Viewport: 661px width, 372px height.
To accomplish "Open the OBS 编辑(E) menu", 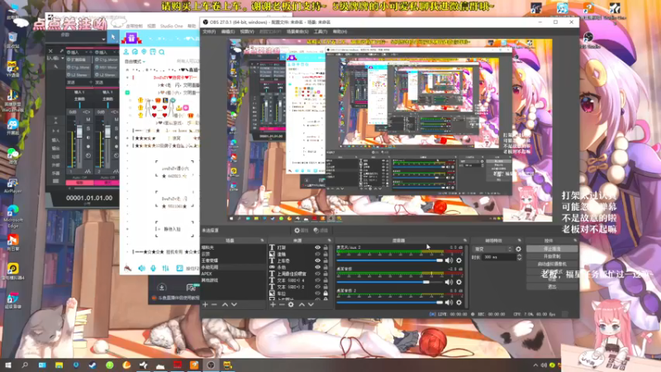I will coord(228,31).
